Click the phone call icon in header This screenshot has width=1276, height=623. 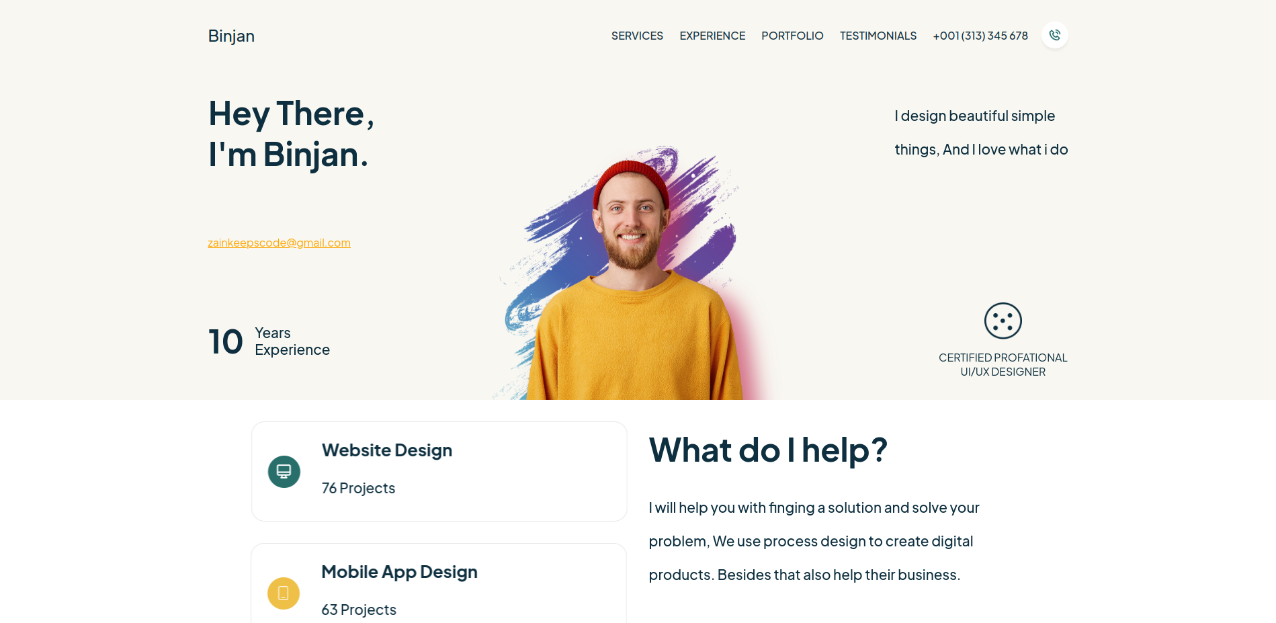(x=1054, y=35)
